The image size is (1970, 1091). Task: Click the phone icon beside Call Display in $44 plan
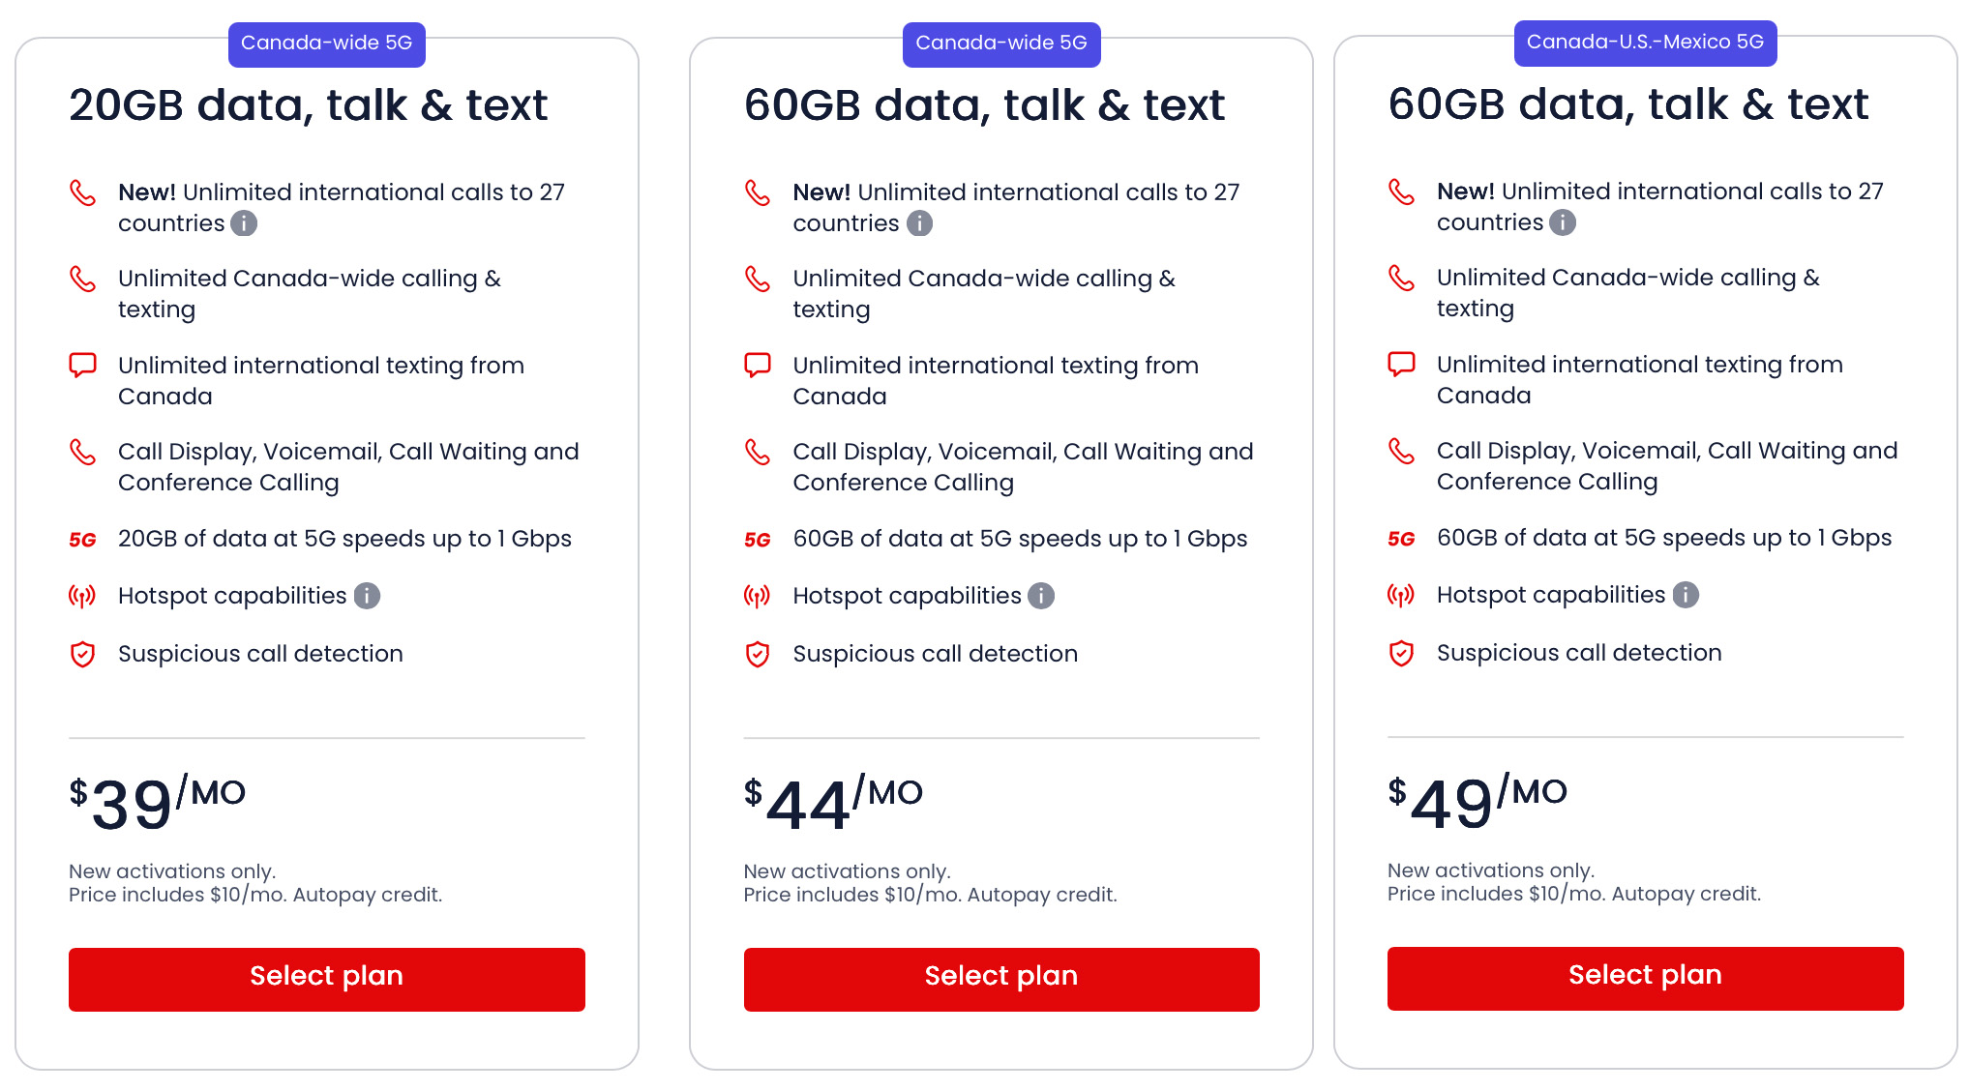pos(758,452)
